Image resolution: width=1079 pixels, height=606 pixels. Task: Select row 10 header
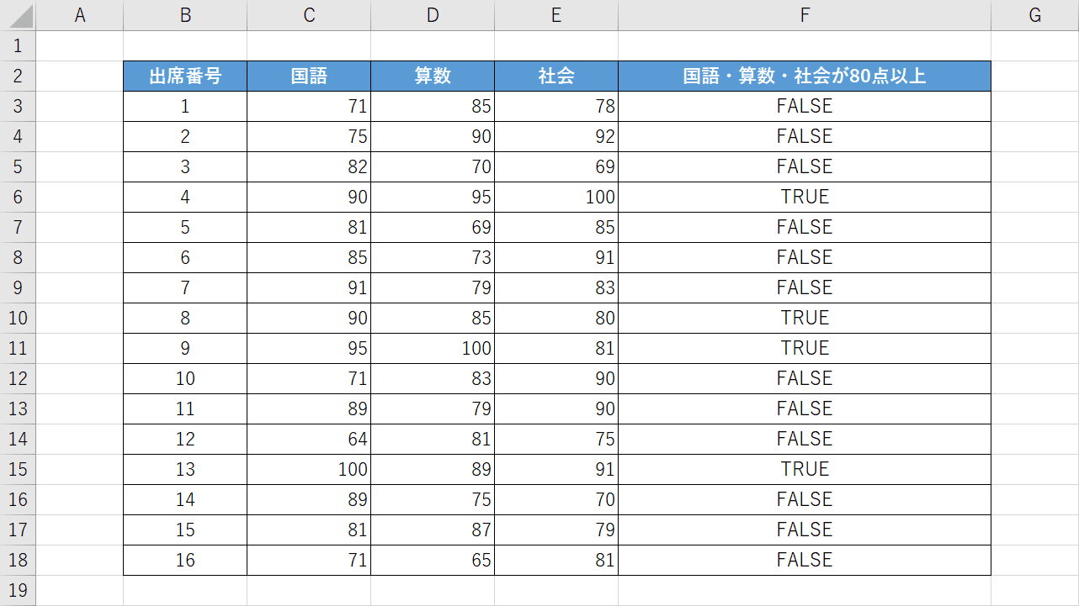pos(18,318)
